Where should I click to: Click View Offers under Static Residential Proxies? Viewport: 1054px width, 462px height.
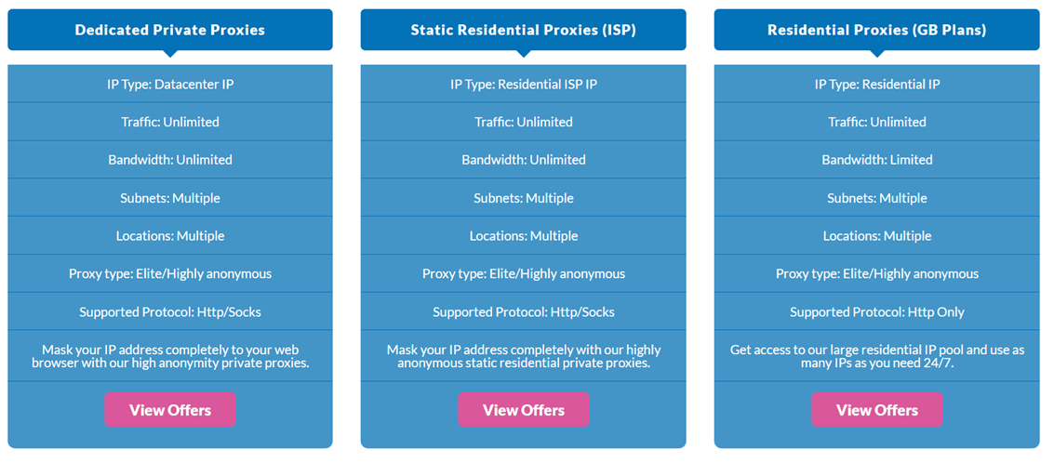tap(524, 410)
